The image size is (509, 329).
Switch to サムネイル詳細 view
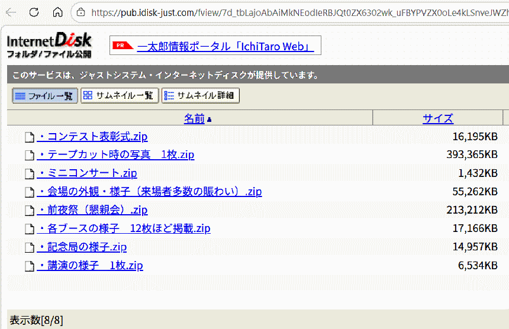click(200, 96)
